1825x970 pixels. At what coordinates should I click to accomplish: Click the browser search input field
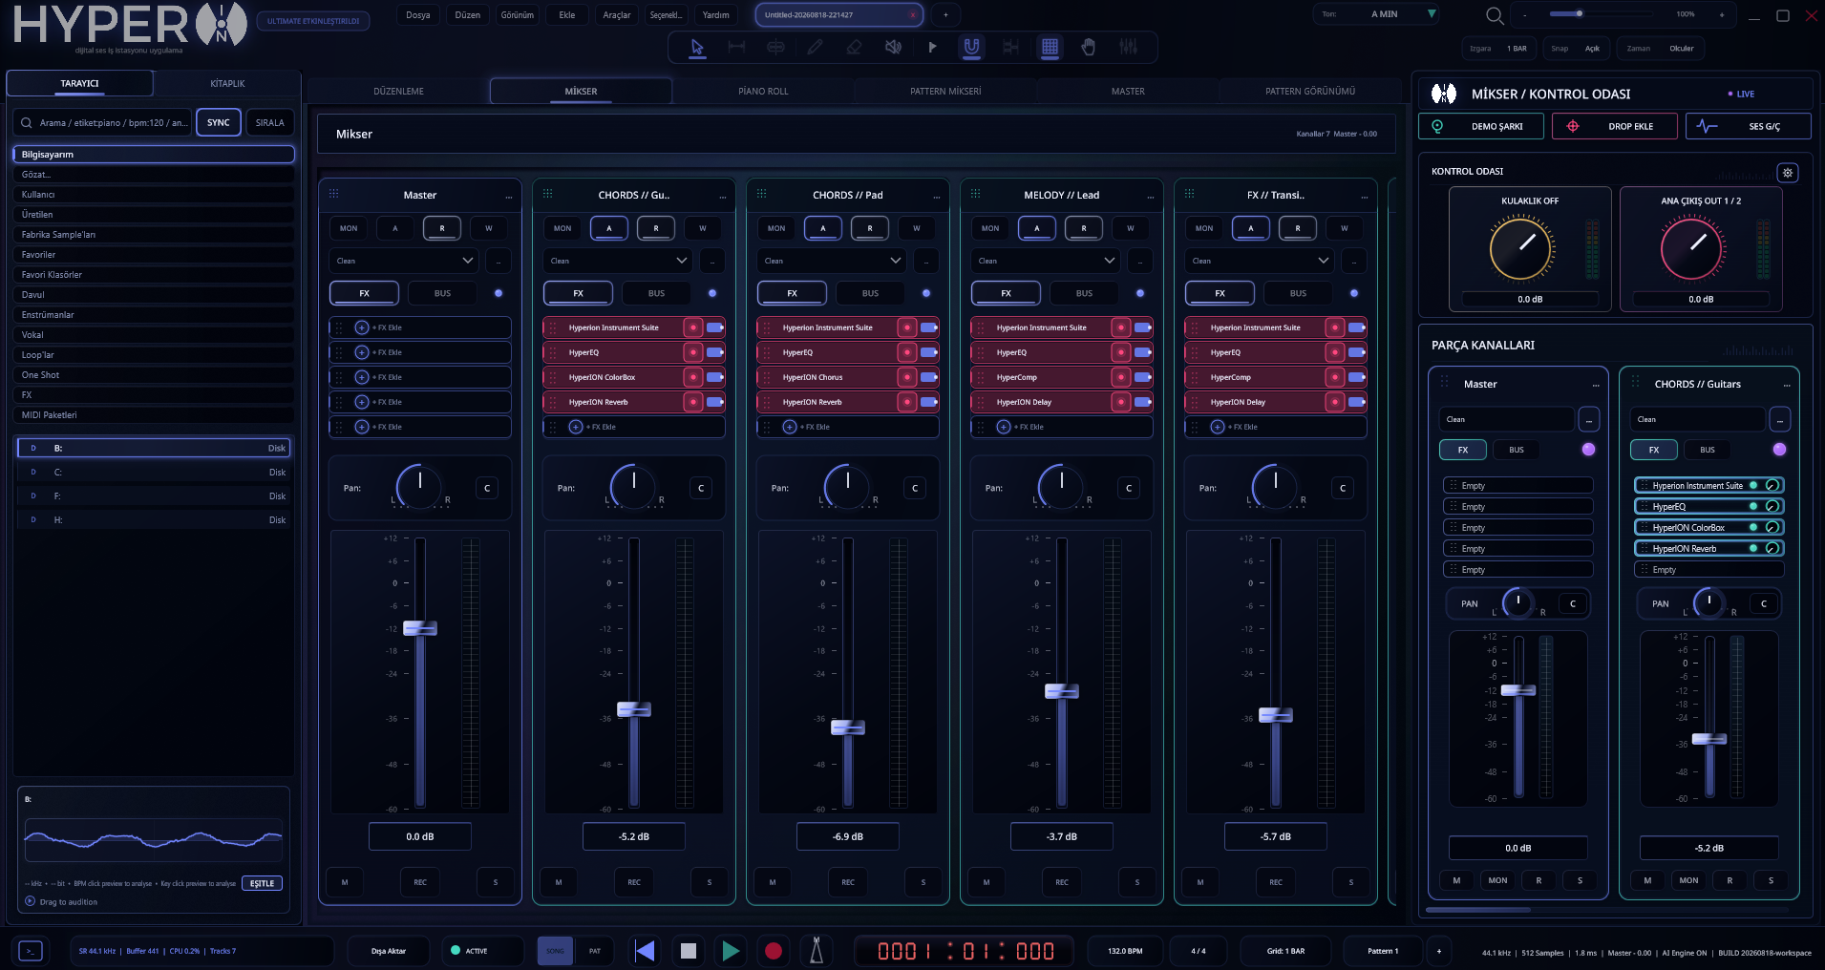click(x=104, y=122)
